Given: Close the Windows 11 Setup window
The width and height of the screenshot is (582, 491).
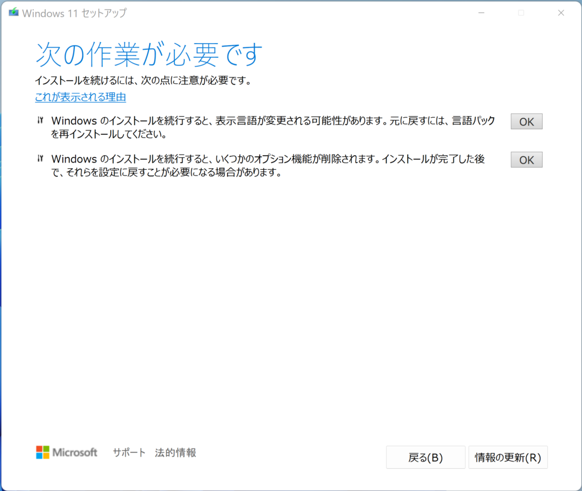Looking at the screenshot, I should click(560, 12).
